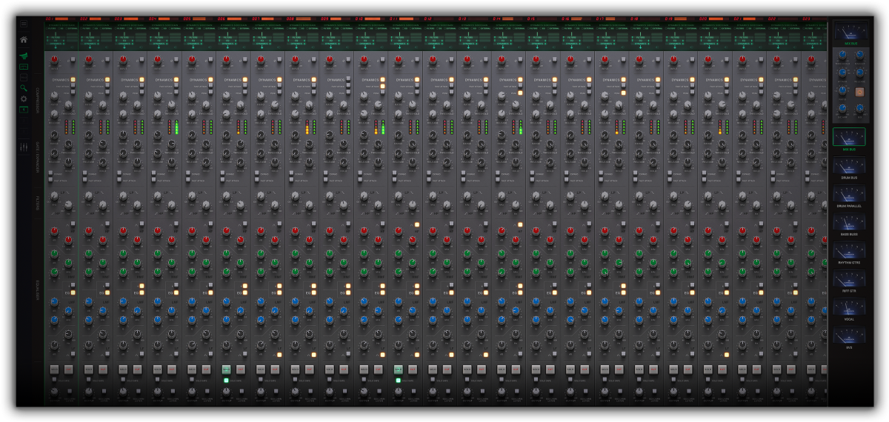
Task: Select channel header 016
Action: click(x=578, y=19)
